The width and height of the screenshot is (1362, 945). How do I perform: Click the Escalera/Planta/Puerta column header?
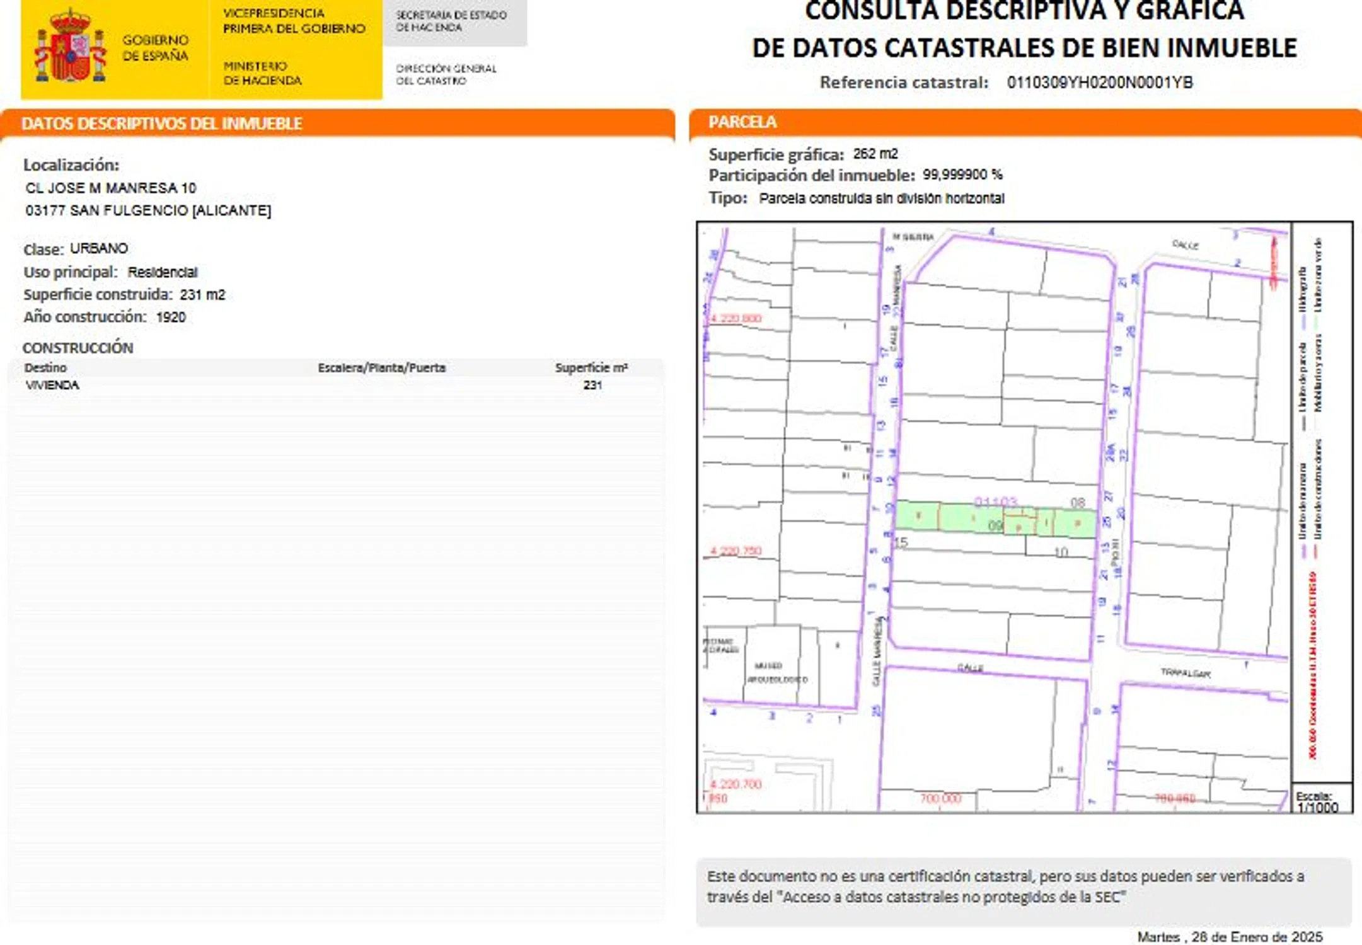pyautogui.click(x=381, y=367)
